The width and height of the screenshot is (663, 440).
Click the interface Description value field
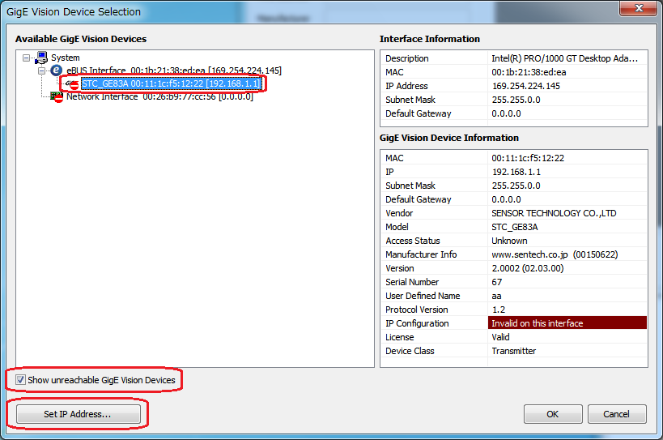(x=564, y=58)
